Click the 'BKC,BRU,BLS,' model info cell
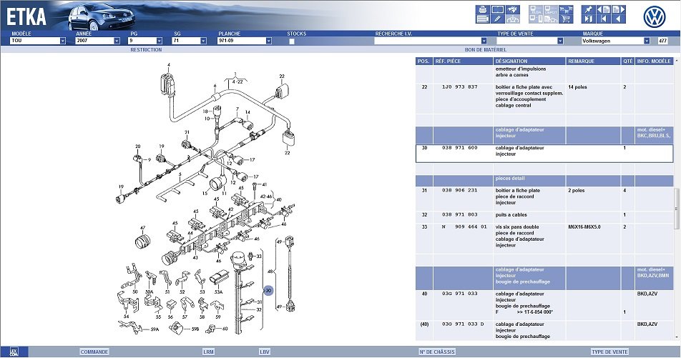This screenshot has width=681, height=358. click(654, 136)
